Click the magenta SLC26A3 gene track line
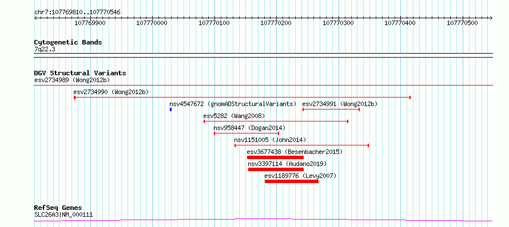Viewport: 509px width, 227px height. (263, 220)
